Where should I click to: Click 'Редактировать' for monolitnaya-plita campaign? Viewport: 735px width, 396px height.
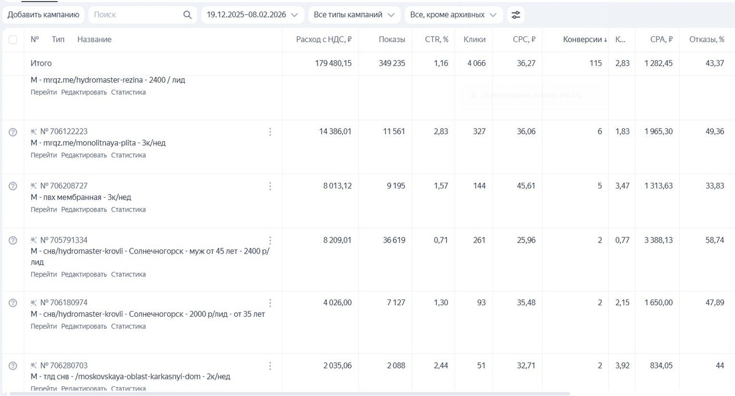click(84, 155)
